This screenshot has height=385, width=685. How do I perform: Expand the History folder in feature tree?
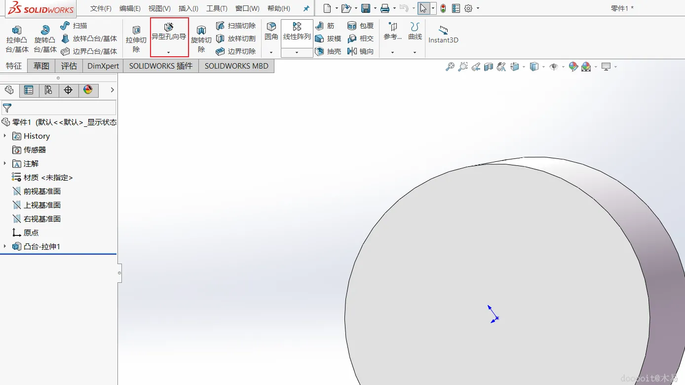tap(5, 136)
